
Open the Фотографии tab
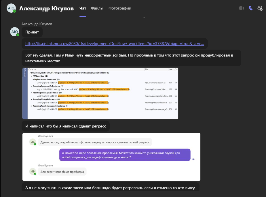pyautogui.click(x=120, y=8)
